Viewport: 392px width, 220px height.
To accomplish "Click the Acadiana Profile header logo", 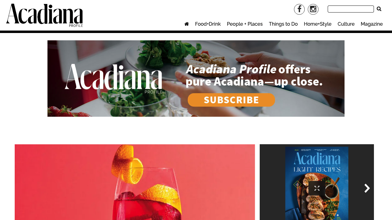I will pos(44,15).
